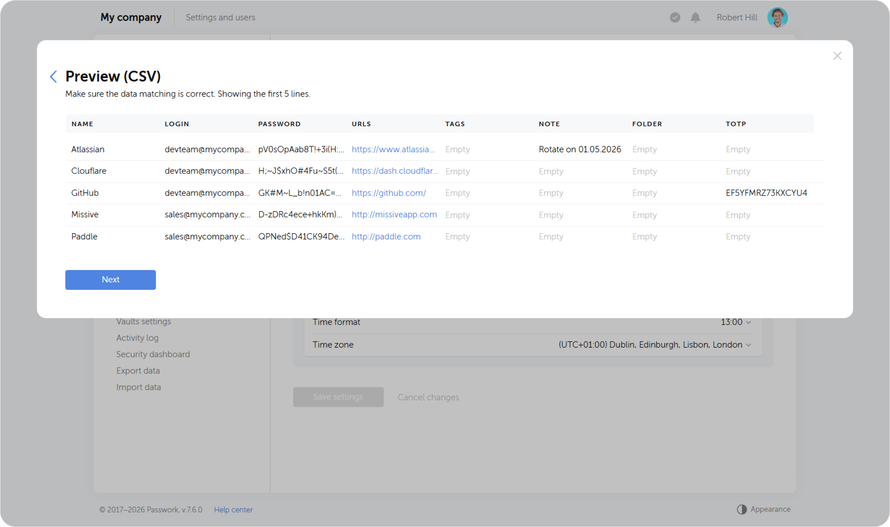Image resolution: width=890 pixels, height=527 pixels.
Task: Click Cancel changes
Action: [428, 397]
